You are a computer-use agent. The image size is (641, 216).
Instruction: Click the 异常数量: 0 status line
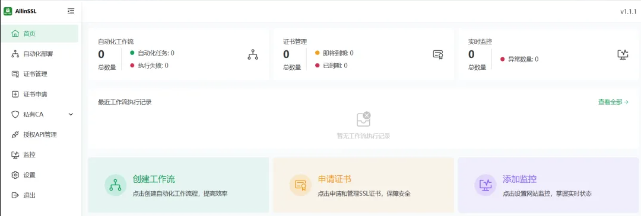(519, 59)
